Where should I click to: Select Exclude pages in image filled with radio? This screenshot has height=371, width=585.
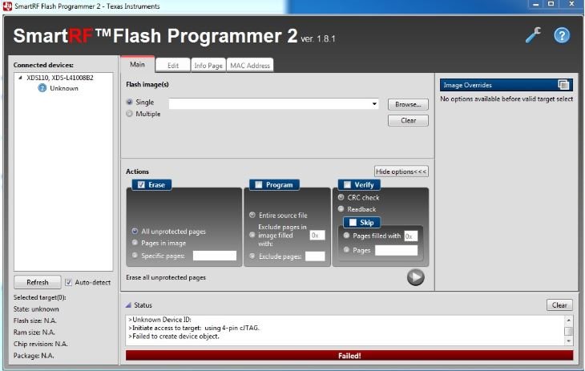252,235
